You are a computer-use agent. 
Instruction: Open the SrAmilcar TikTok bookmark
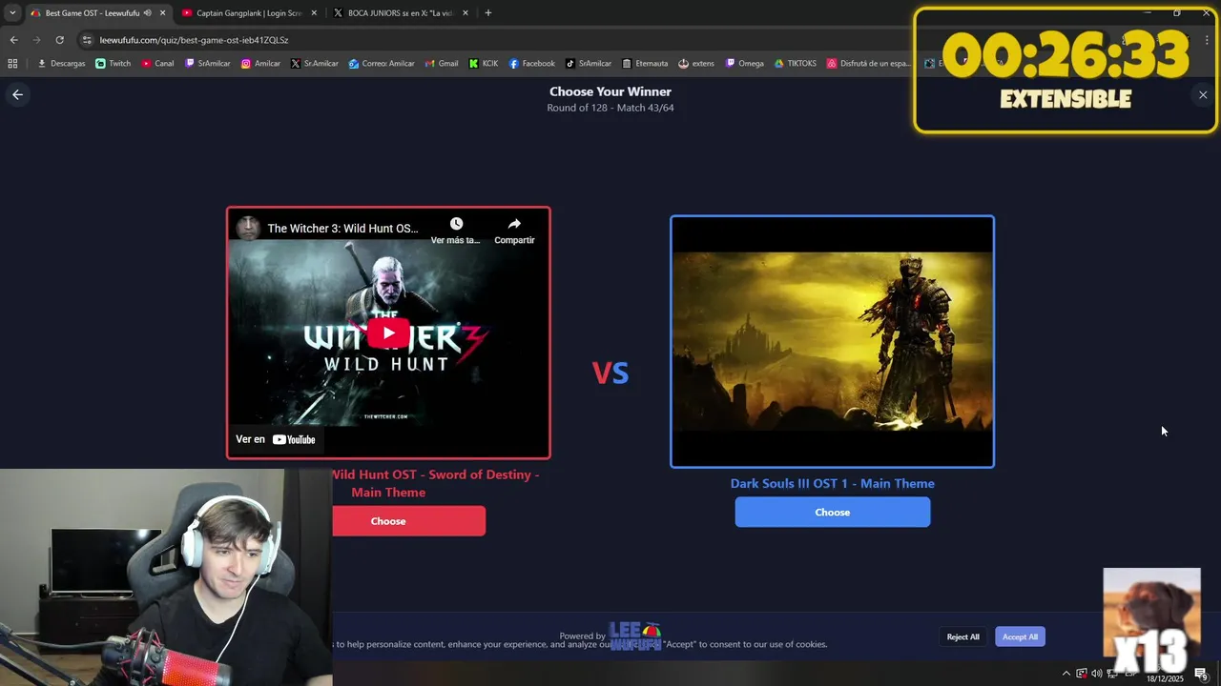point(589,64)
